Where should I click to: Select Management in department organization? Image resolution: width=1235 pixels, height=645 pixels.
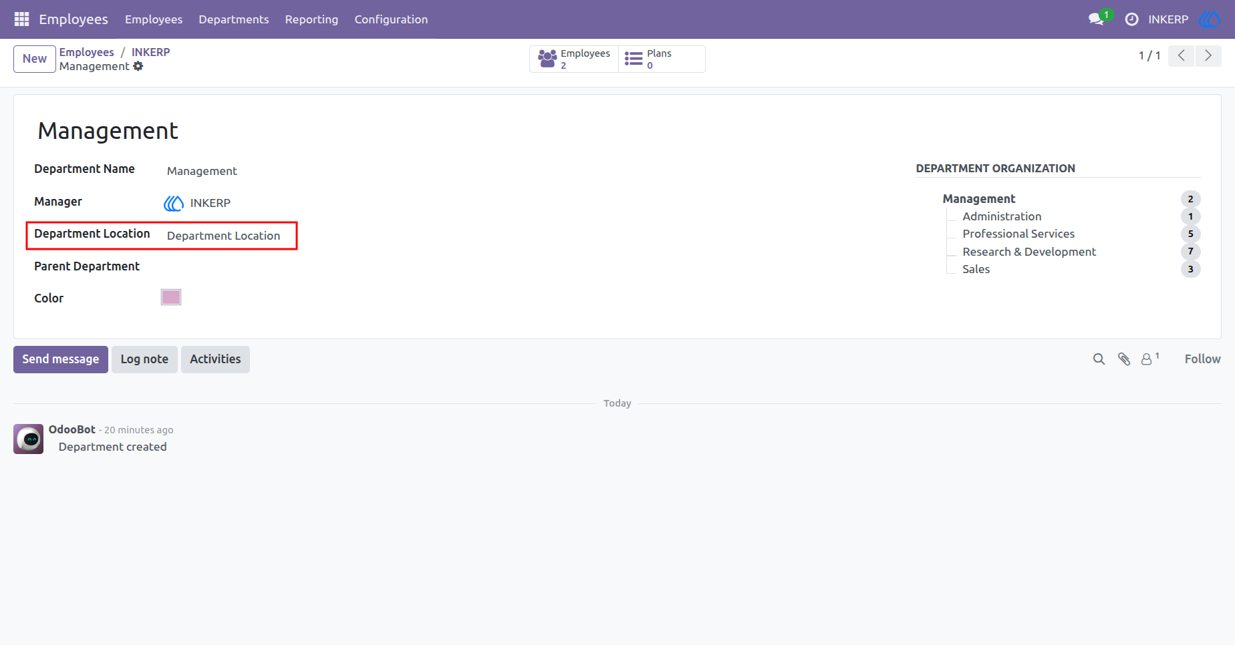979,199
